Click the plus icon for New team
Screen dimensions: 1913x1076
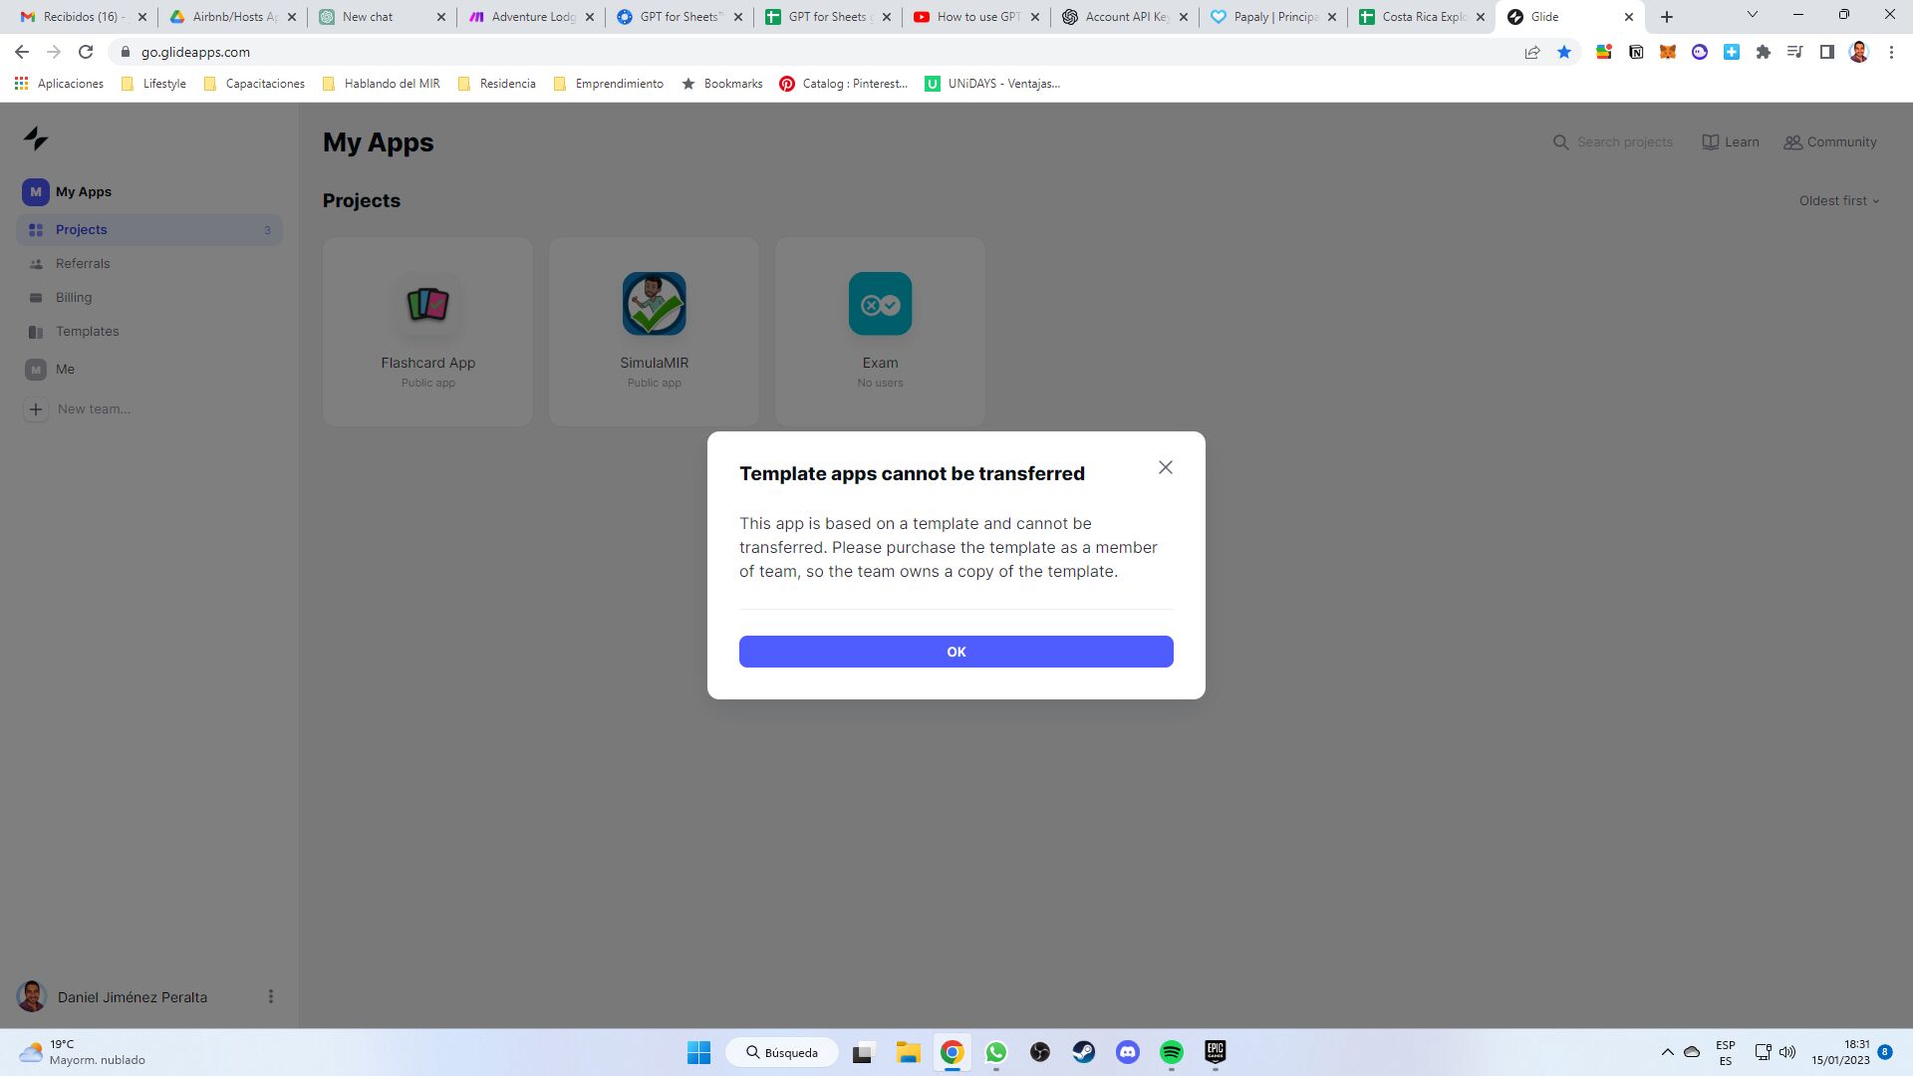tap(36, 409)
